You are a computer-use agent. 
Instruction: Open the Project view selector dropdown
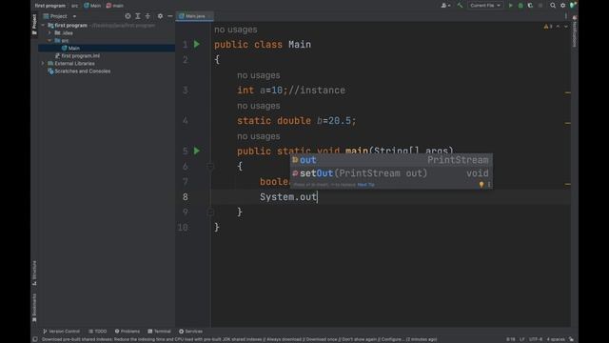[60, 16]
